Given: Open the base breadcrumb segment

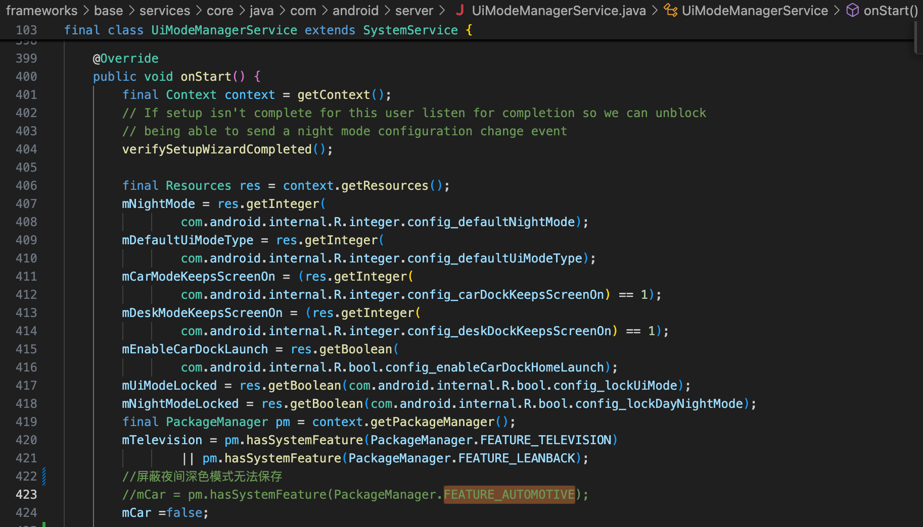Looking at the screenshot, I should tap(109, 10).
